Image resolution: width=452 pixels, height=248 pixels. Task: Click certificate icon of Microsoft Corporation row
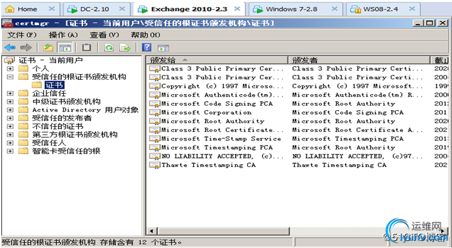coord(155,113)
